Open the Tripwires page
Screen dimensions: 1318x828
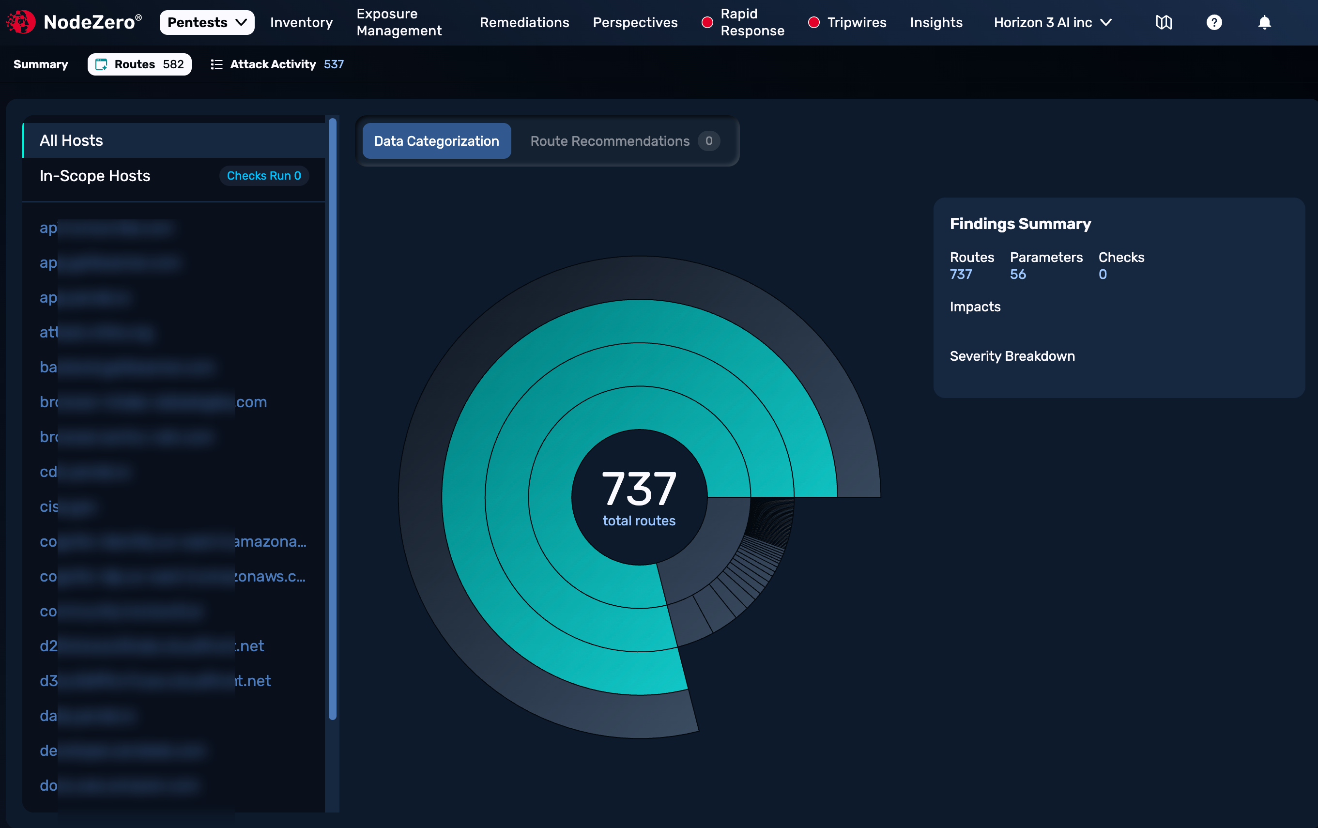click(x=847, y=22)
